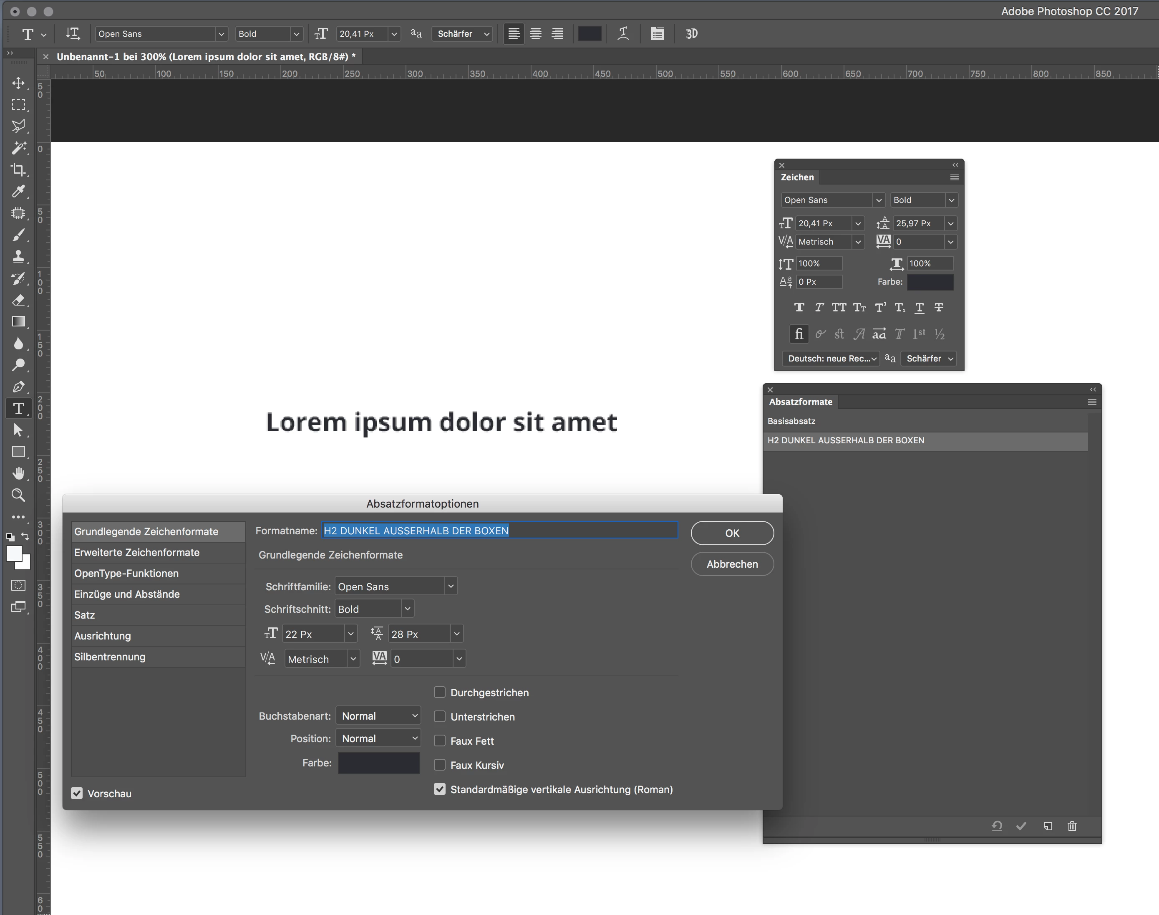Delete the paragraph style with the trash icon

click(x=1072, y=826)
